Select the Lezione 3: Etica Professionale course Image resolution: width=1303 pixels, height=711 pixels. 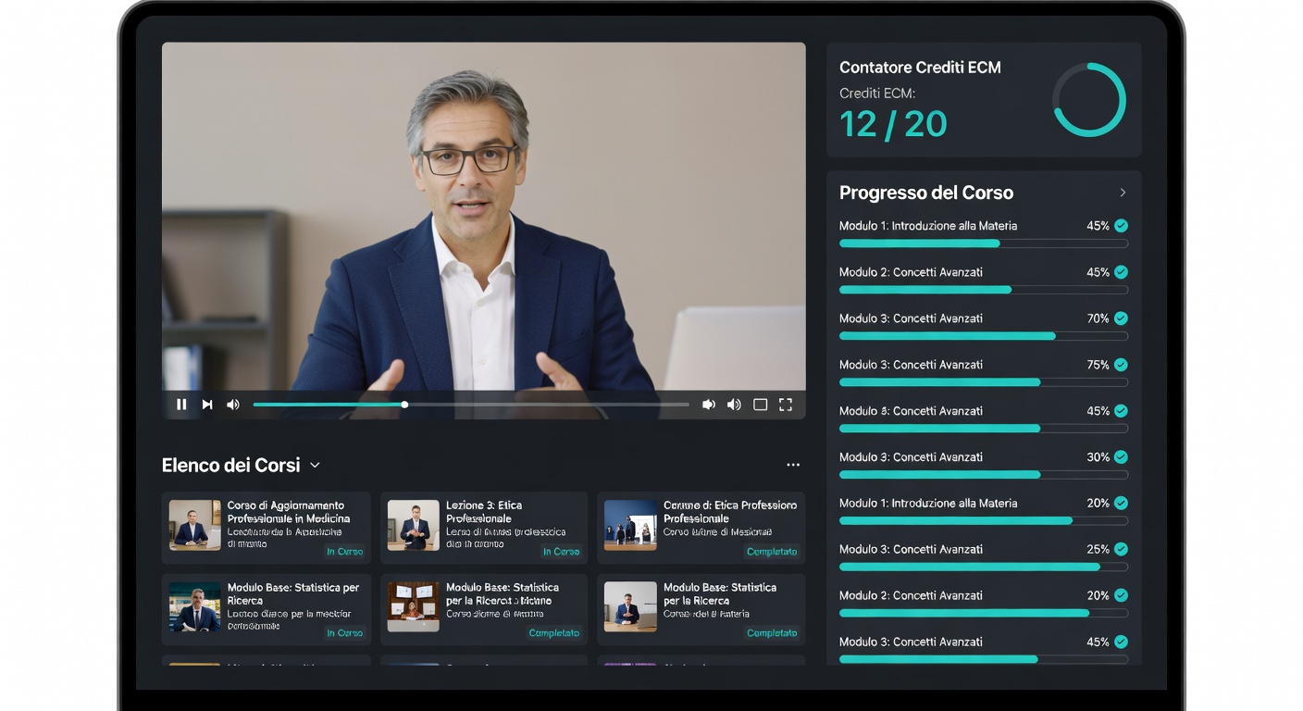(483, 512)
